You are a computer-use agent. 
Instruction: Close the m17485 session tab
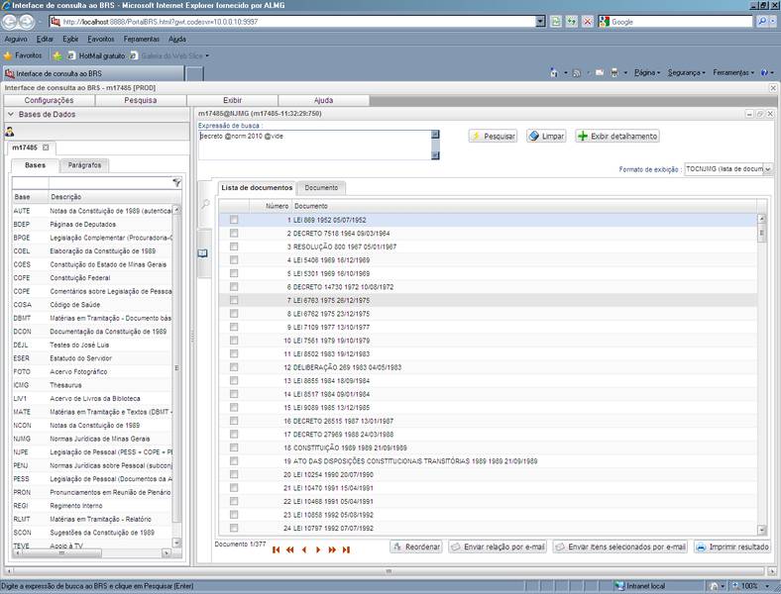pos(46,148)
